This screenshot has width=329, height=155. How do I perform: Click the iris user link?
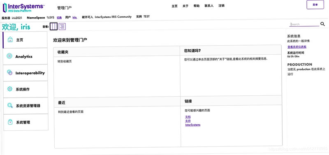[x=75, y=17]
